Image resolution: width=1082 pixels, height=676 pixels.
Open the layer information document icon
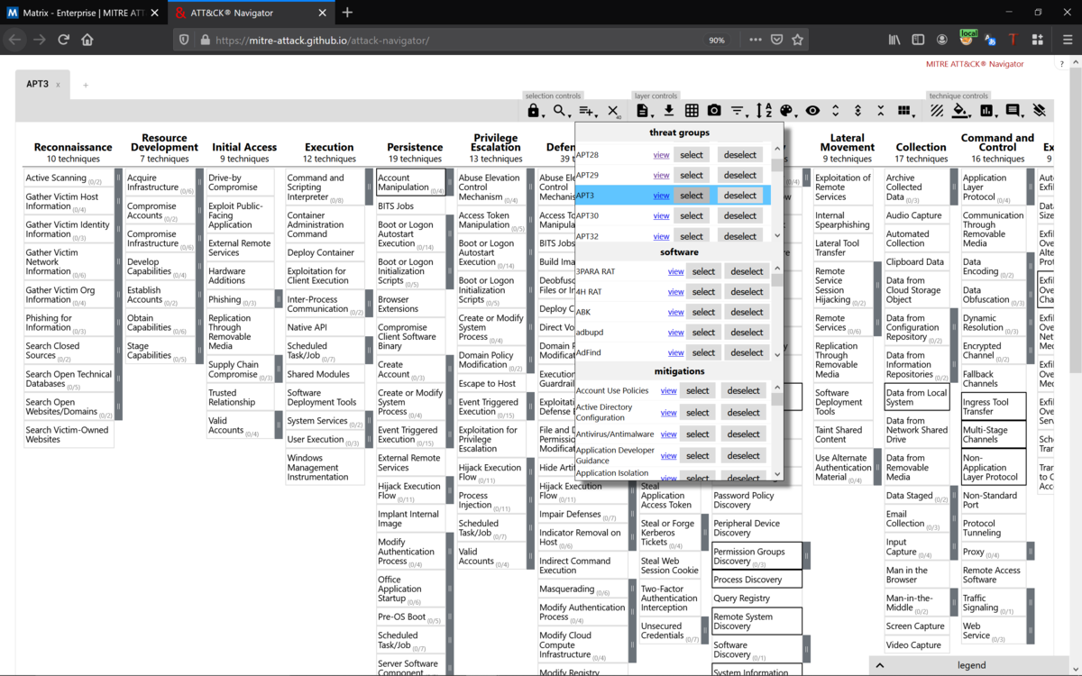tap(643, 111)
